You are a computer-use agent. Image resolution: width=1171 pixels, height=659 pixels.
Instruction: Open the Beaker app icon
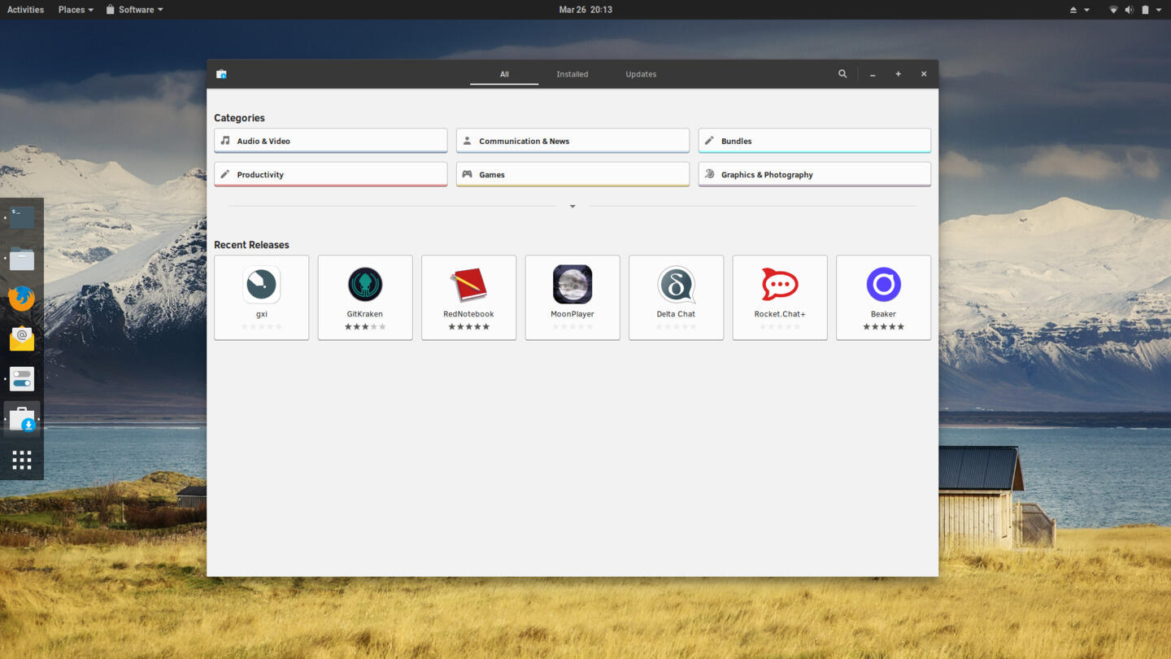(x=883, y=284)
